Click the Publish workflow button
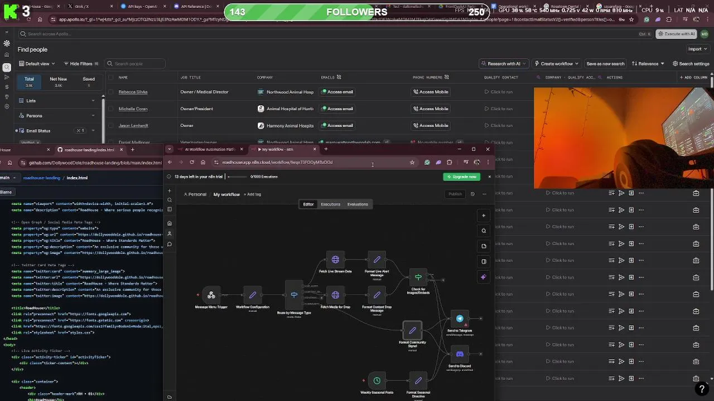Viewport: 714px width, 401px height. point(455,194)
